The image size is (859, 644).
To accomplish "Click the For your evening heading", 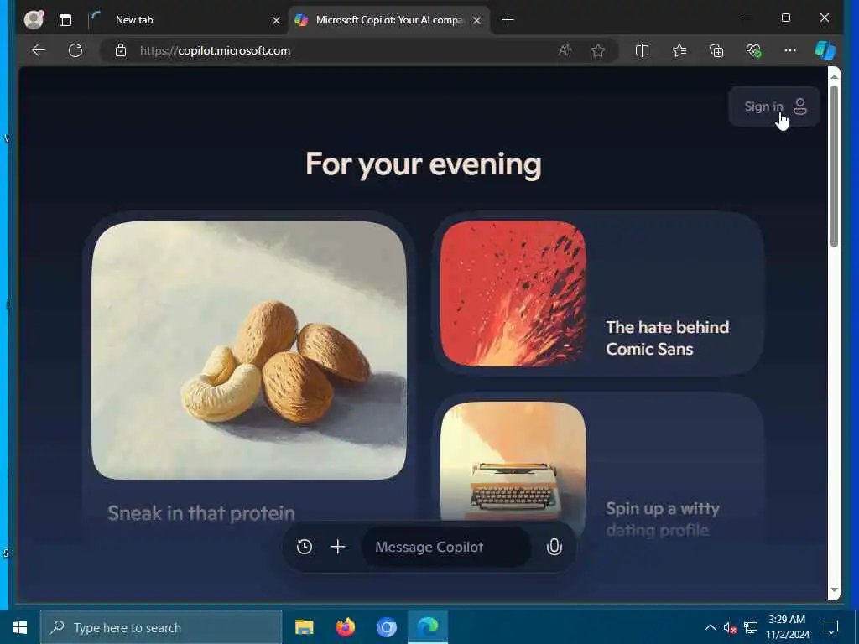I will coord(423,164).
